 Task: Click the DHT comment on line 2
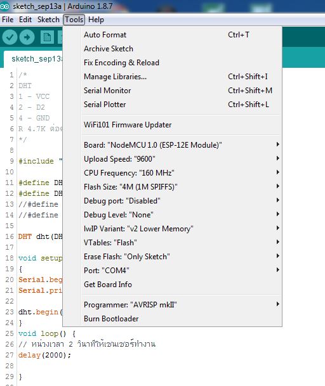pos(25,86)
